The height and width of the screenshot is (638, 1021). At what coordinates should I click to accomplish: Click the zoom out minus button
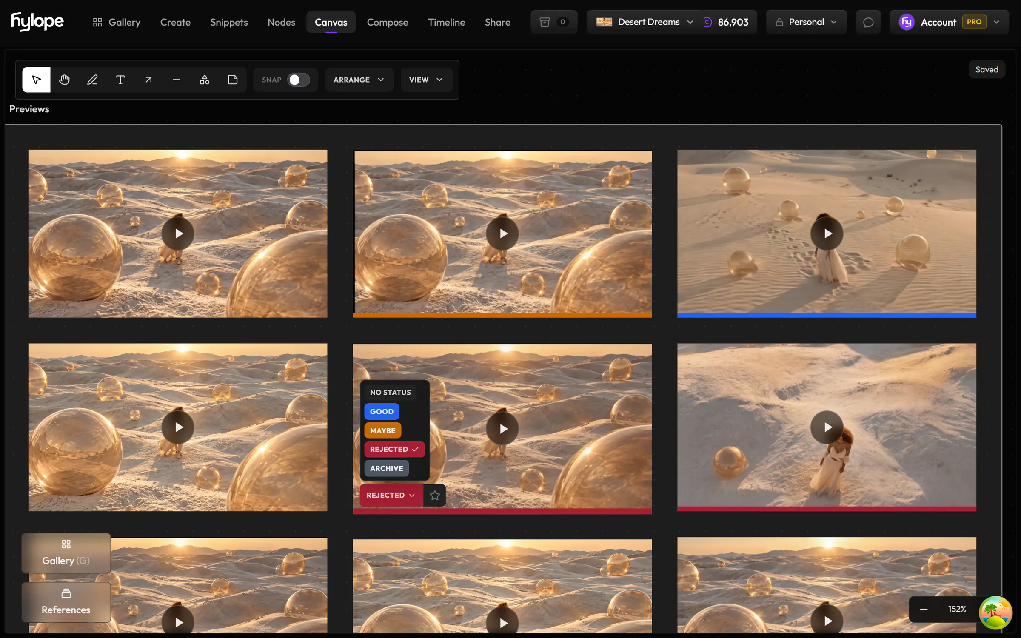pos(924,609)
